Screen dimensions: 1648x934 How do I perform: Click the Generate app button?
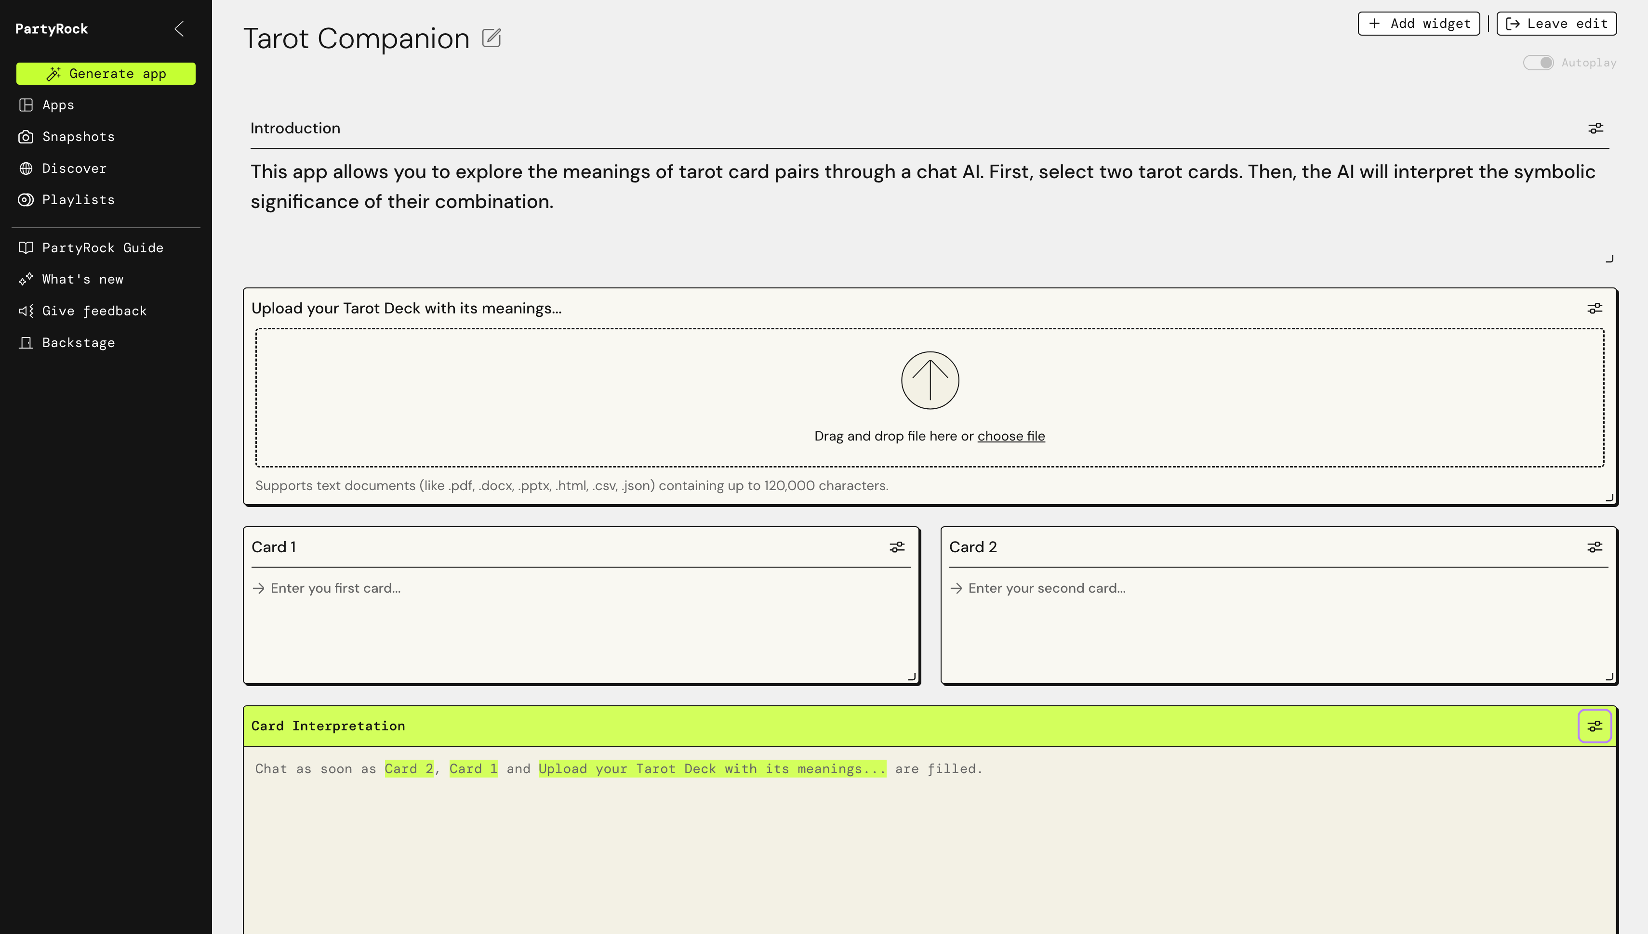pyautogui.click(x=106, y=74)
